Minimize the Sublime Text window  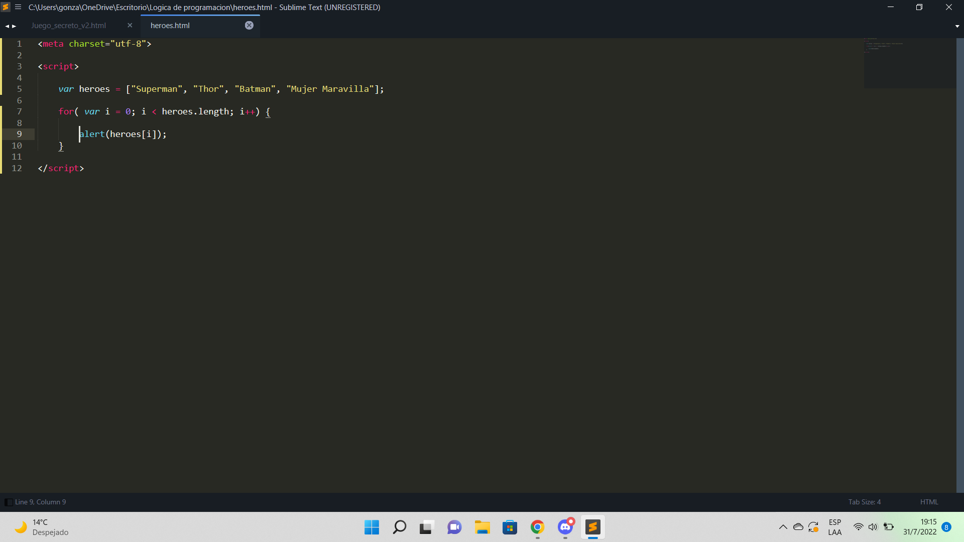[x=891, y=7]
